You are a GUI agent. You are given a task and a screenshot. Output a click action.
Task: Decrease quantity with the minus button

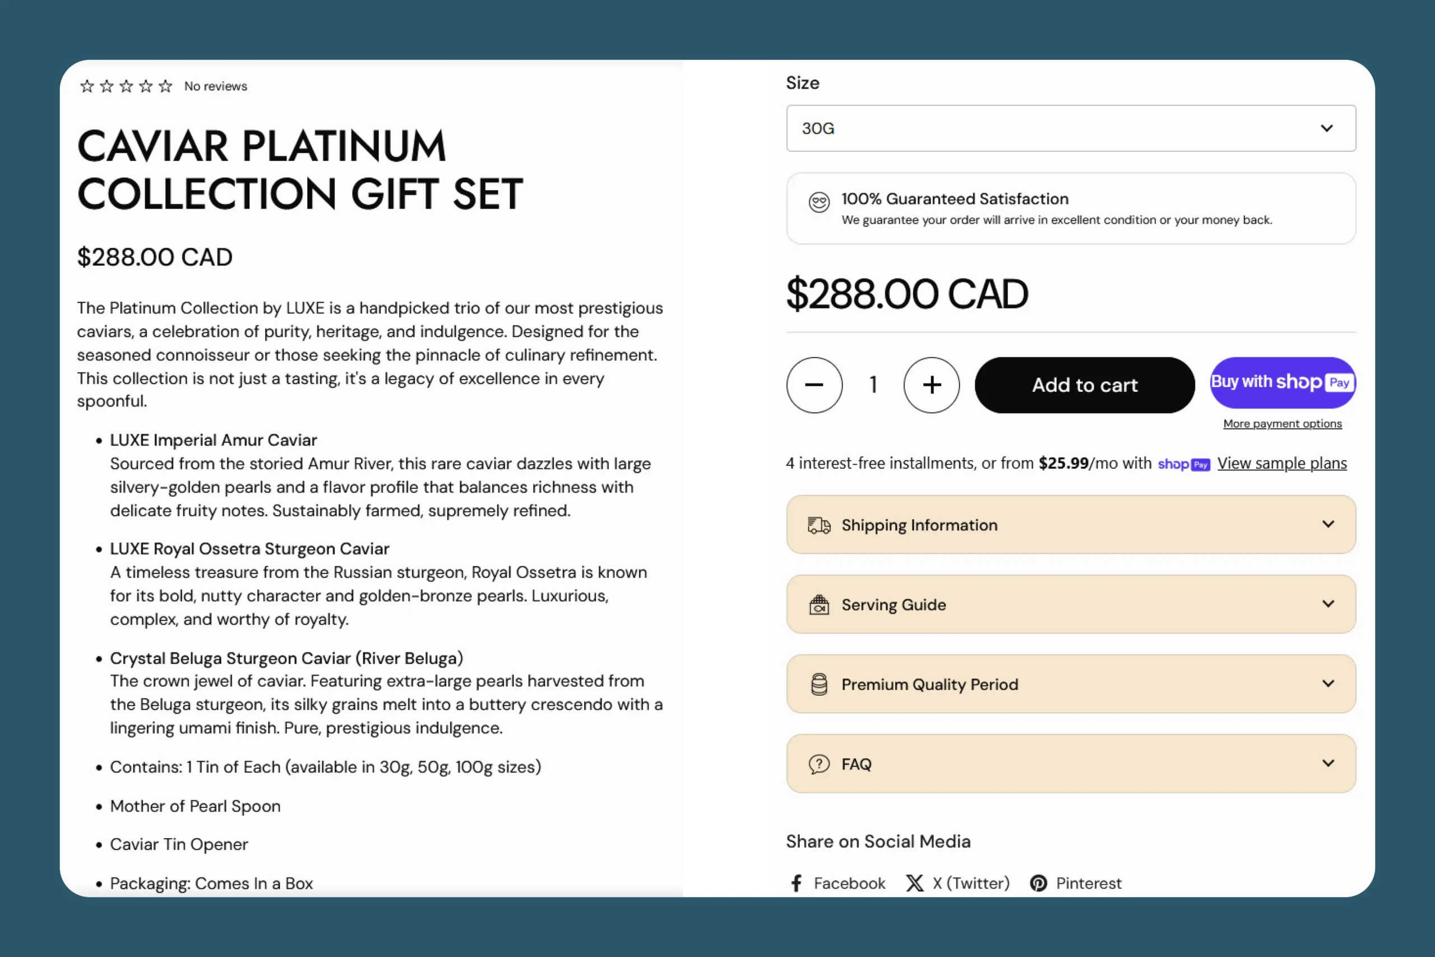pyautogui.click(x=814, y=385)
